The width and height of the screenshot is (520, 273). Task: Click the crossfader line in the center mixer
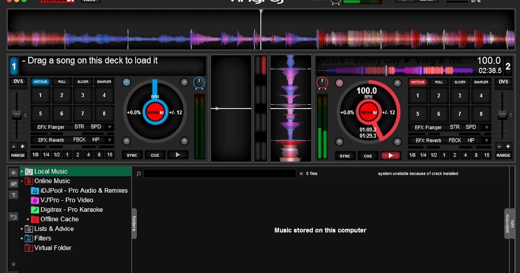tap(231, 108)
